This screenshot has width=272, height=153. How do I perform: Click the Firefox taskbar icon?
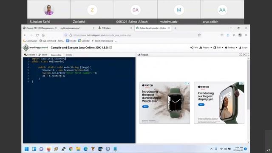coord(49,149)
